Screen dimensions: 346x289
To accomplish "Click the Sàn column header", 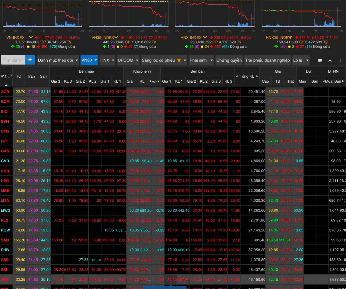I will (x=43, y=76).
